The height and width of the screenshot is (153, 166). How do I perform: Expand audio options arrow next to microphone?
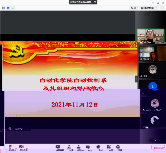(x=16, y=148)
